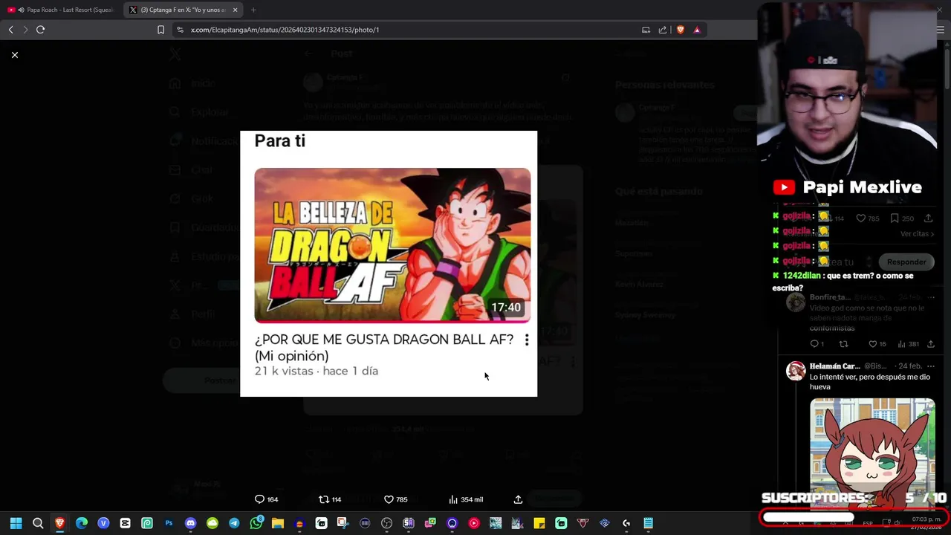
Task: Close the Cptanga F en X tab
Action: pos(236,10)
